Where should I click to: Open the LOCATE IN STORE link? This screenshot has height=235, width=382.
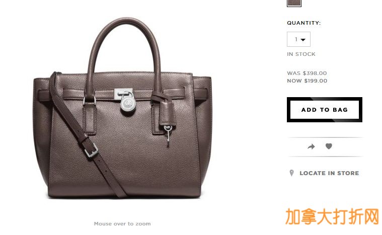coord(329,173)
